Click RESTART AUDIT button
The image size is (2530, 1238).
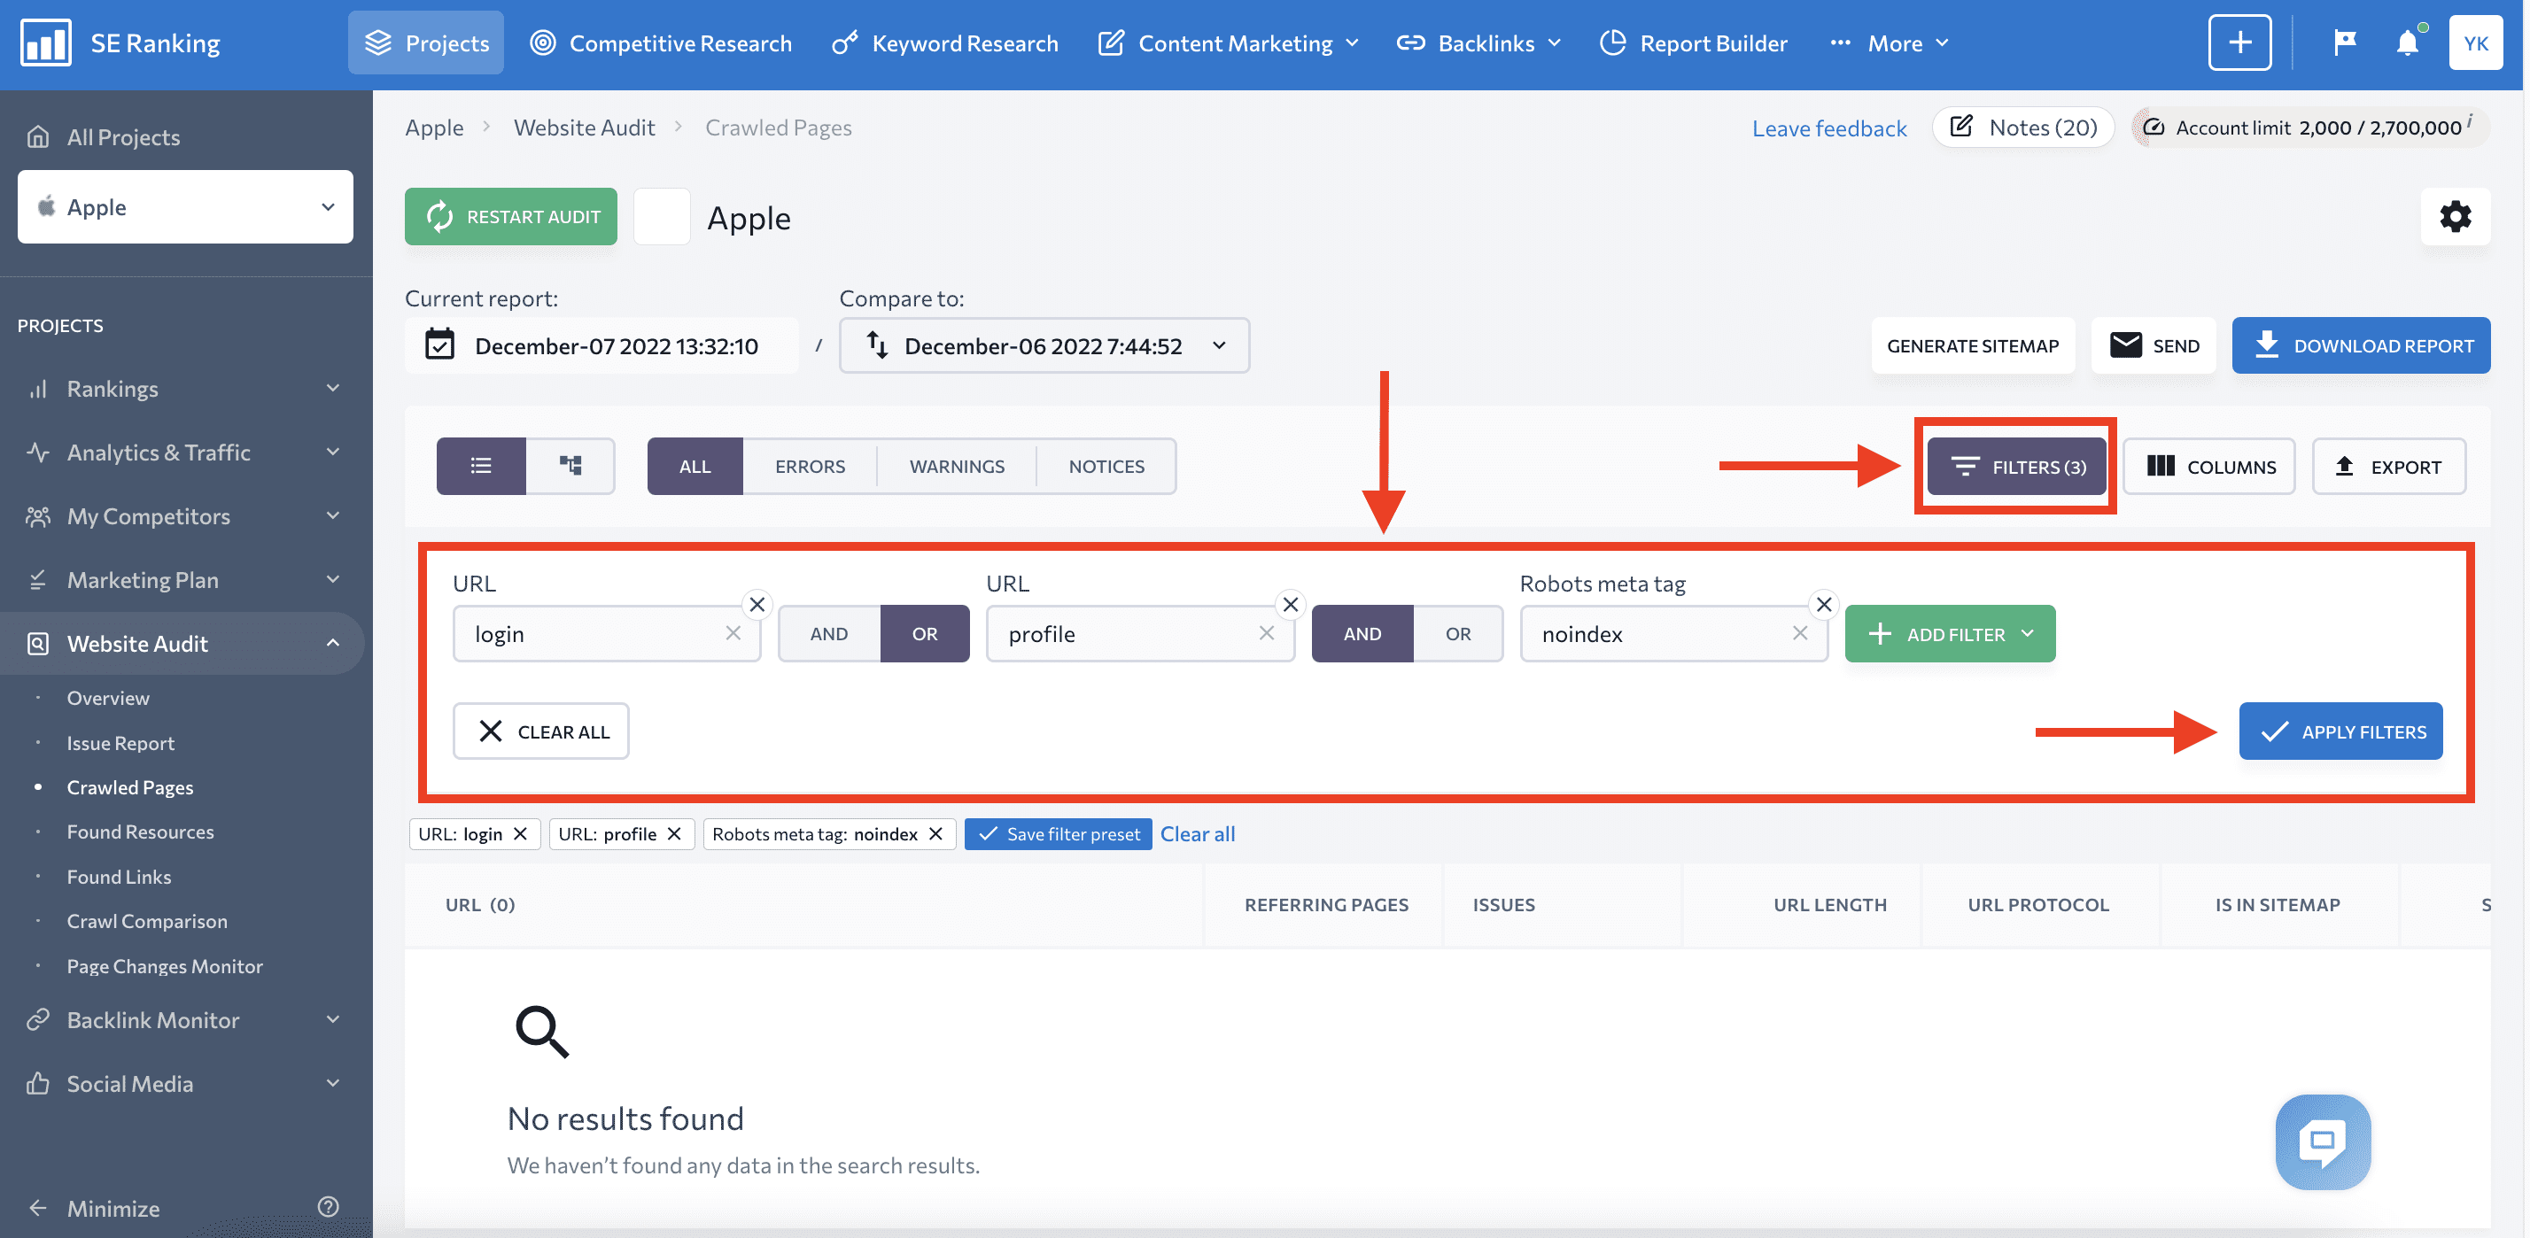(x=511, y=217)
